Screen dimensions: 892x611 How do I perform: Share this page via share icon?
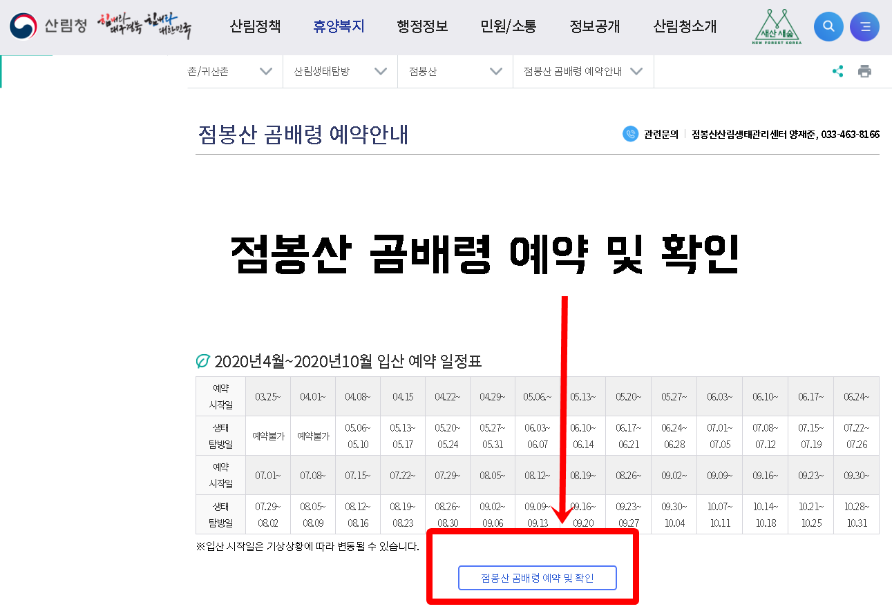[837, 71]
